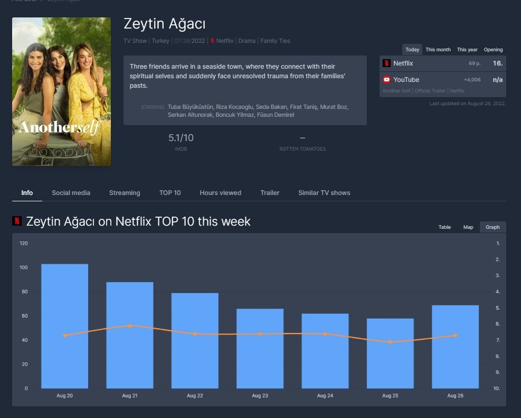Screen dimensions: 521x418
Task: Click the Netflix icon in rankings panel
Action: [387, 63]
